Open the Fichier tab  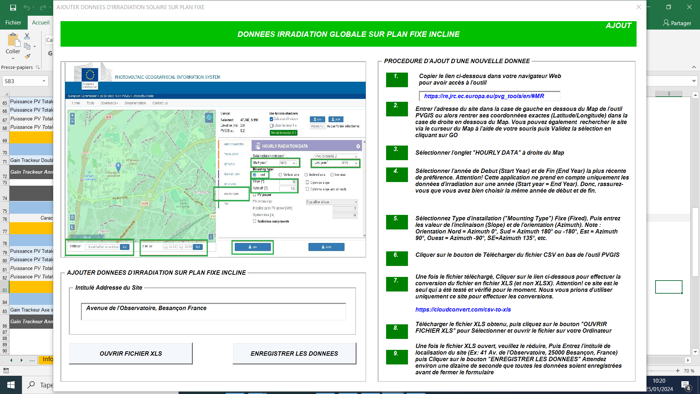13,23
